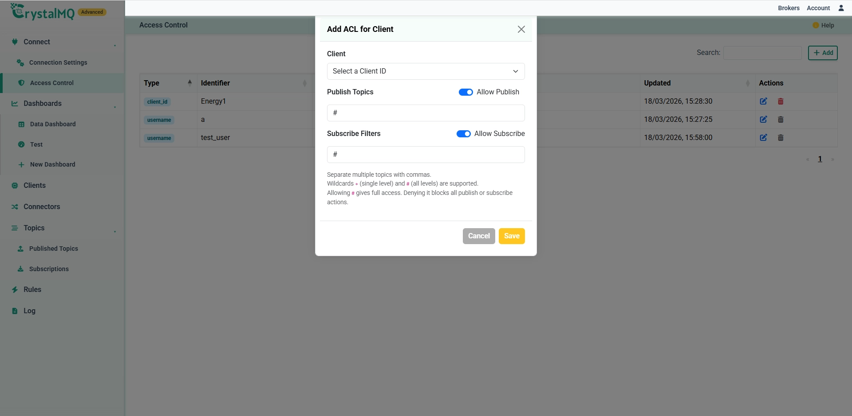Click the Energy1 identifier cell
The height and width of the screenshot is (416, 852).
[255, 101]
